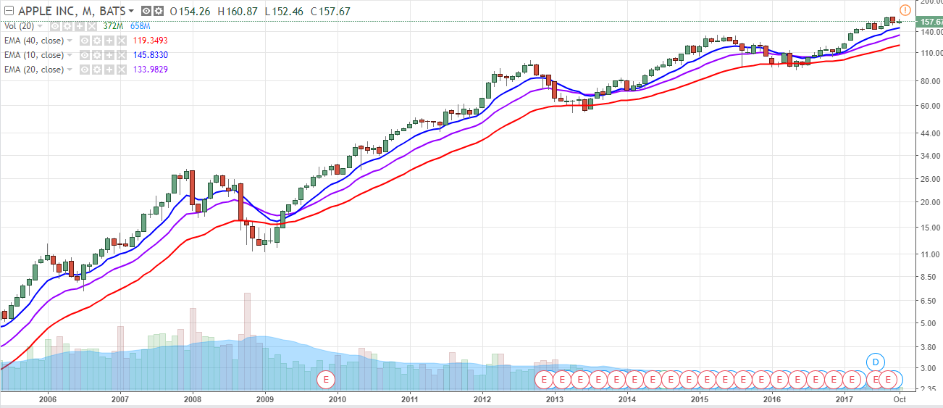Expand the EMA (20, close) dropdown arrow
Screen dimensions: 943x408
pyautogui.click(x=70, y=70)
